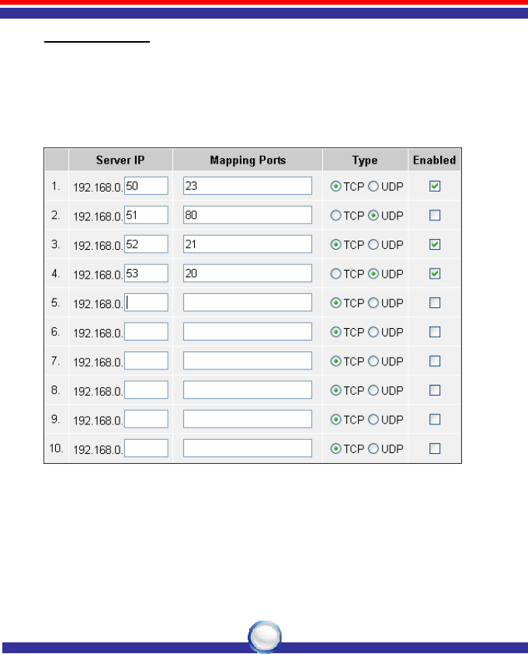Screen dimensions: 528x654
Task: Select UDP for row 6
Action: pos(373,332)
